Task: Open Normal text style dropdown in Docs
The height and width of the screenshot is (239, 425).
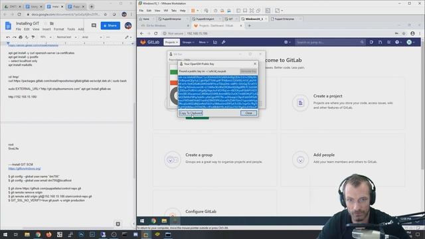Action: click(x=66, y=37)
